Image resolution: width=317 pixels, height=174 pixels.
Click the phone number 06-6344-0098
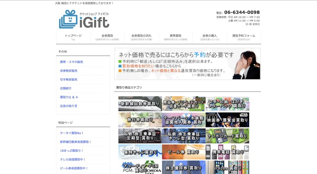pyautogui.click(x=242, y=12)
